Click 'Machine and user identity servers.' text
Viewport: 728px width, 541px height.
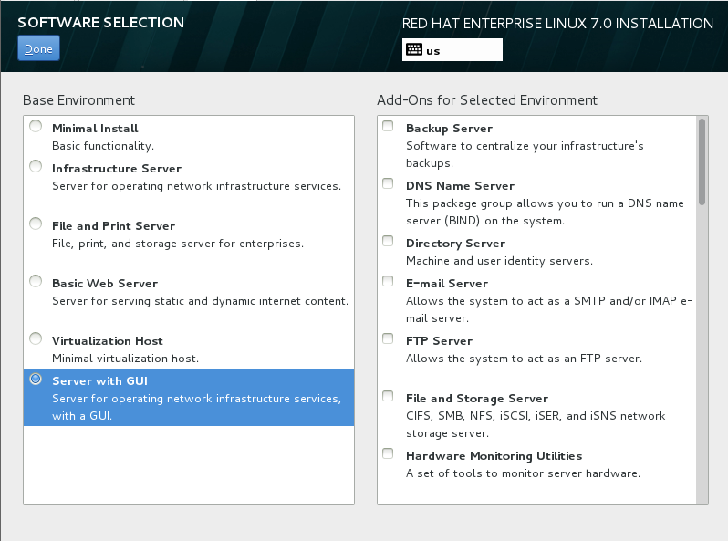click(x=500, y=261)
